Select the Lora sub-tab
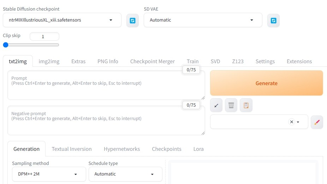This screenshot has height=184, width=327. pyautogui.click(x=198, y=149)
